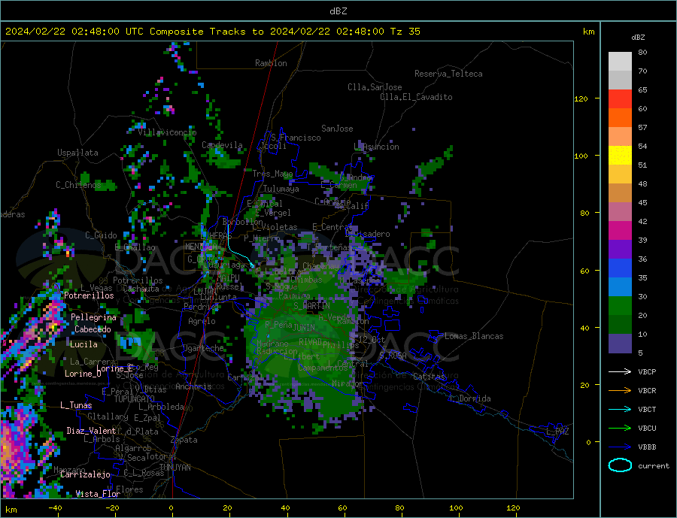Image resolution: width=677 pixels, height=518 pixels.
Task: Click the 'current' legend label
Action: pyautogui.click(x=654, y=466)
